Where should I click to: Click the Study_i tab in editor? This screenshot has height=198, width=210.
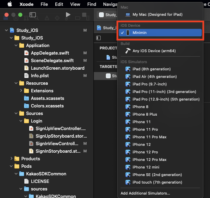(107, 28)
